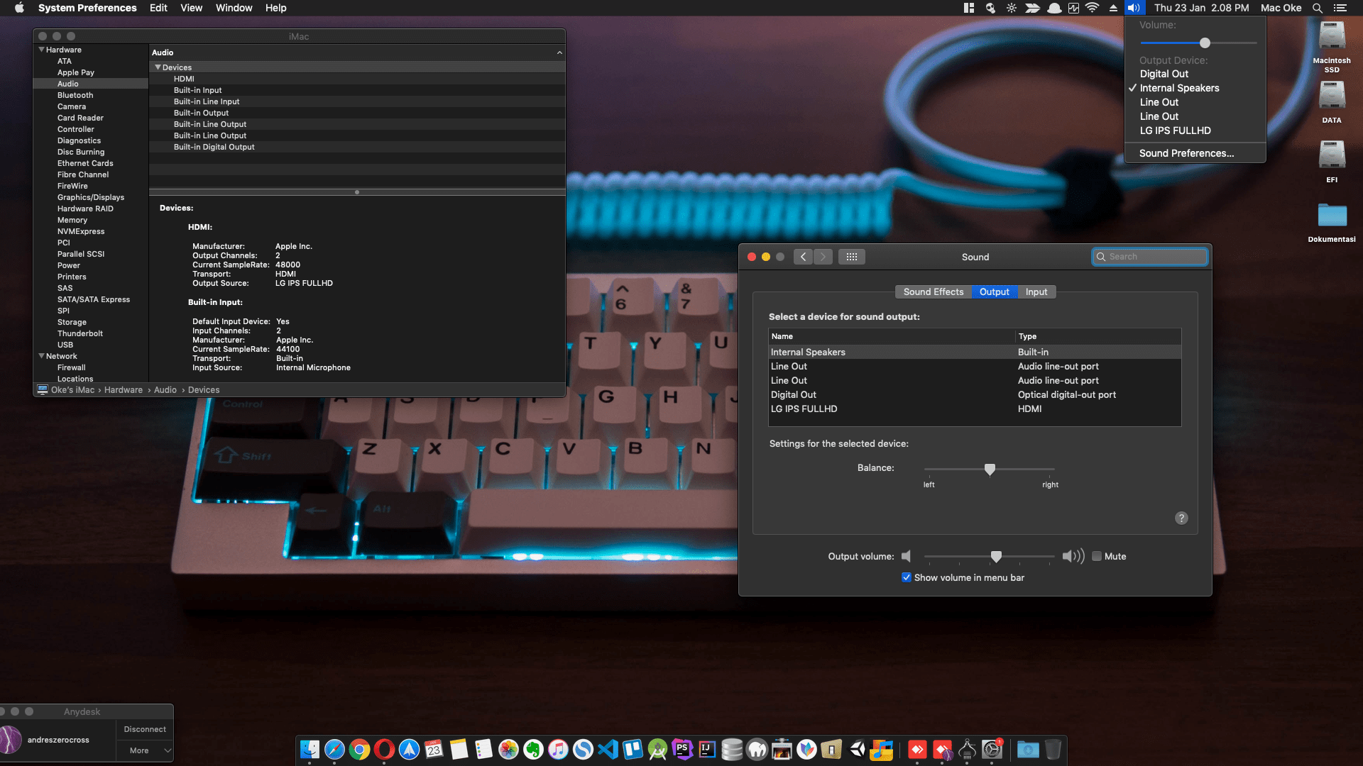Select the HDMI row in Devices list
Screen dimensions: 1363x766
click(357, 79)
